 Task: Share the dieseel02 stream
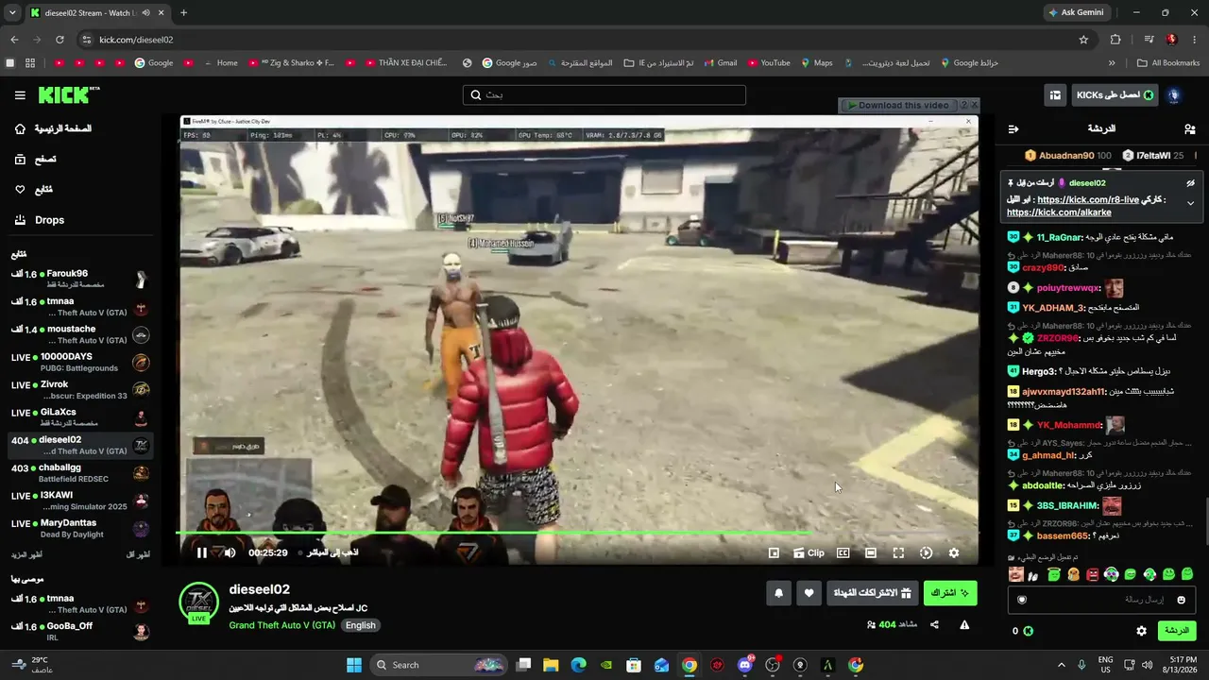(x=934, y=624)
